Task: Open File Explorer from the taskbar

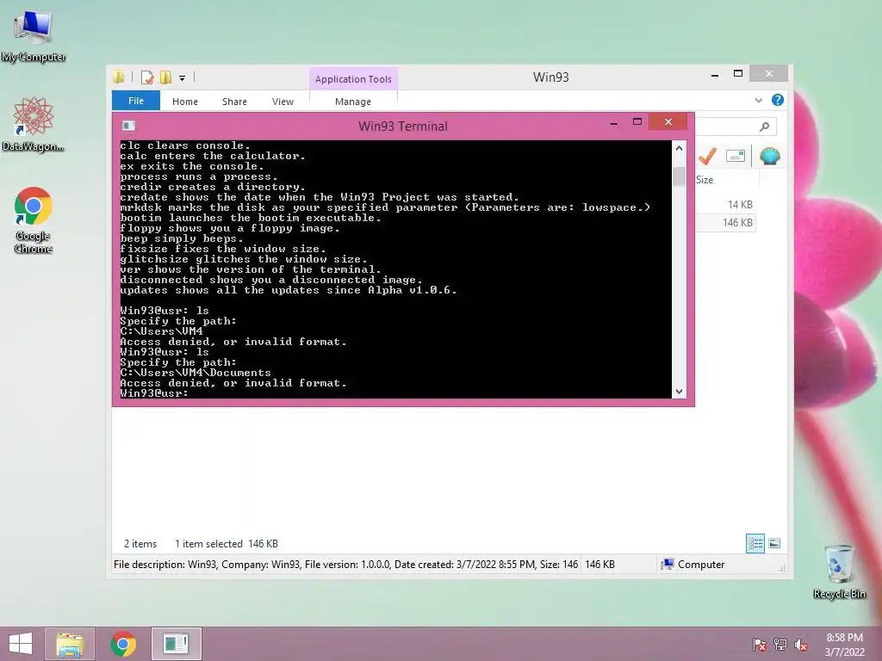Action: point(70,644)
